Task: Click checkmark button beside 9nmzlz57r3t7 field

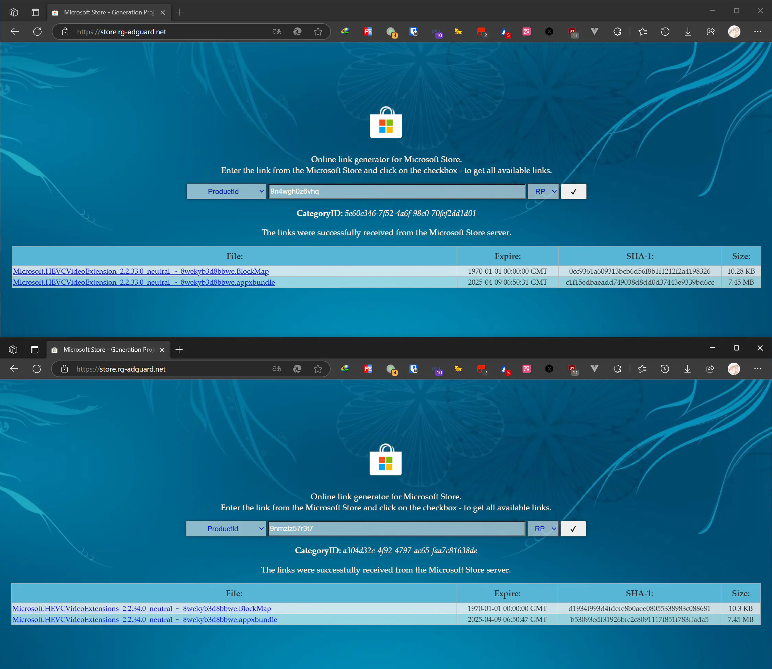Action: tap(573, 529)
